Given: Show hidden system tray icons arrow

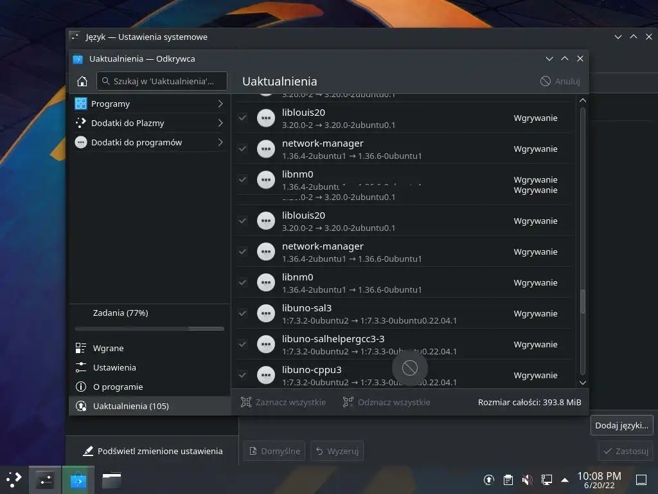Looking at the screenshot, I should 565,480.
